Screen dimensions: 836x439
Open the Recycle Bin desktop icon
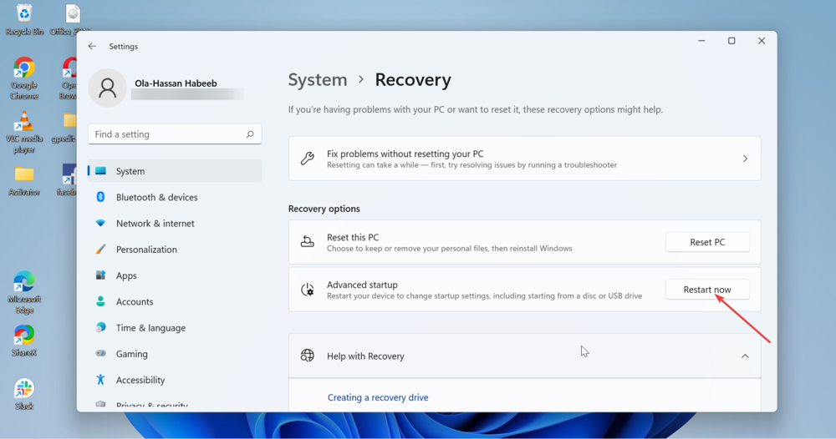pos(24,20)
